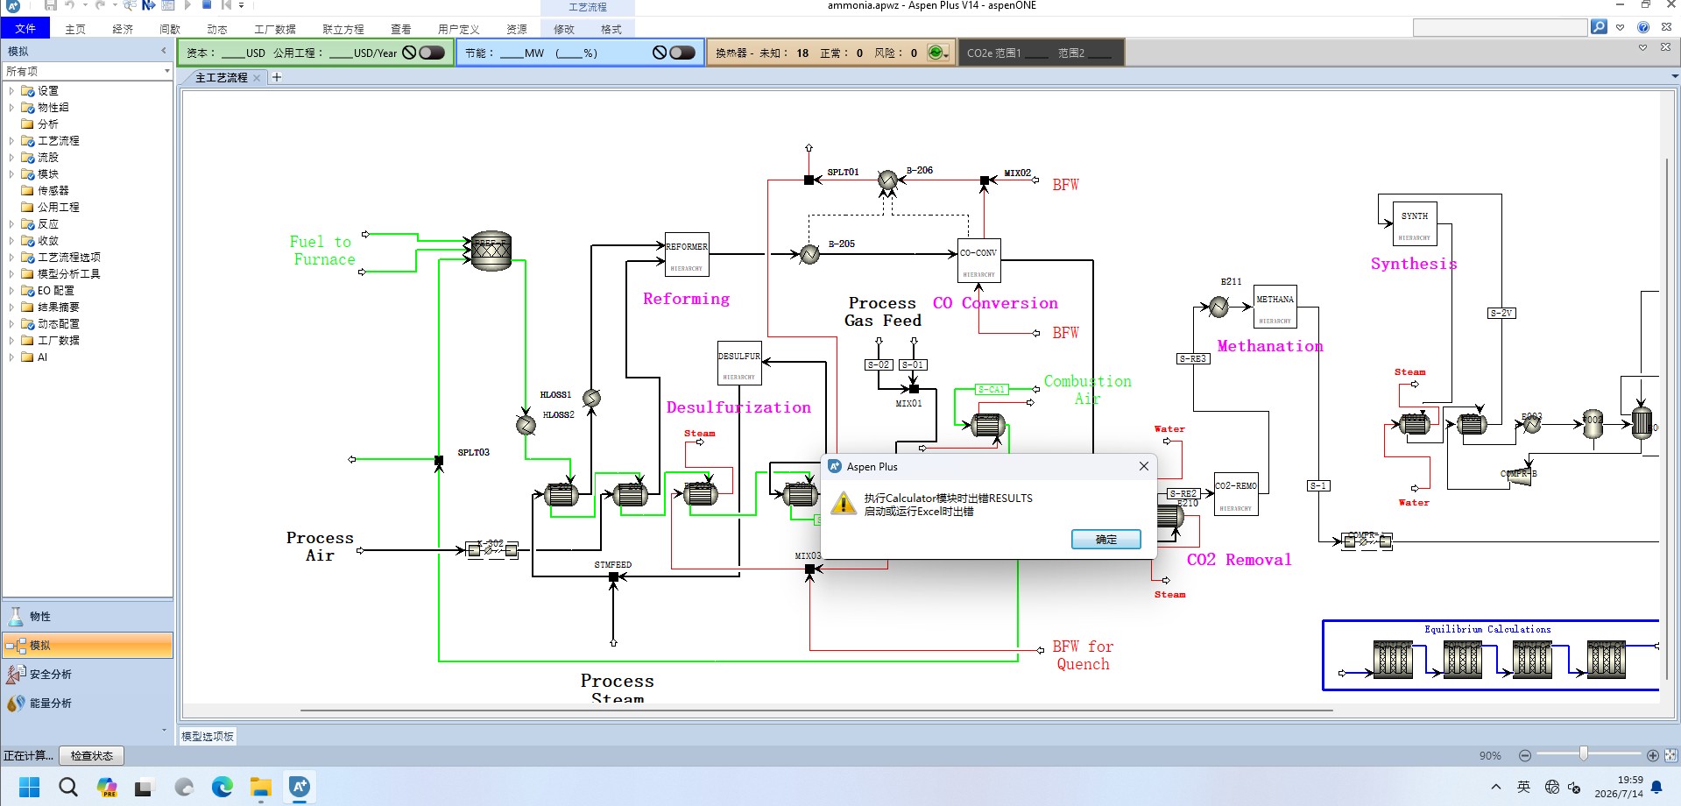Click the 检查状态 button

click(92, 755)
